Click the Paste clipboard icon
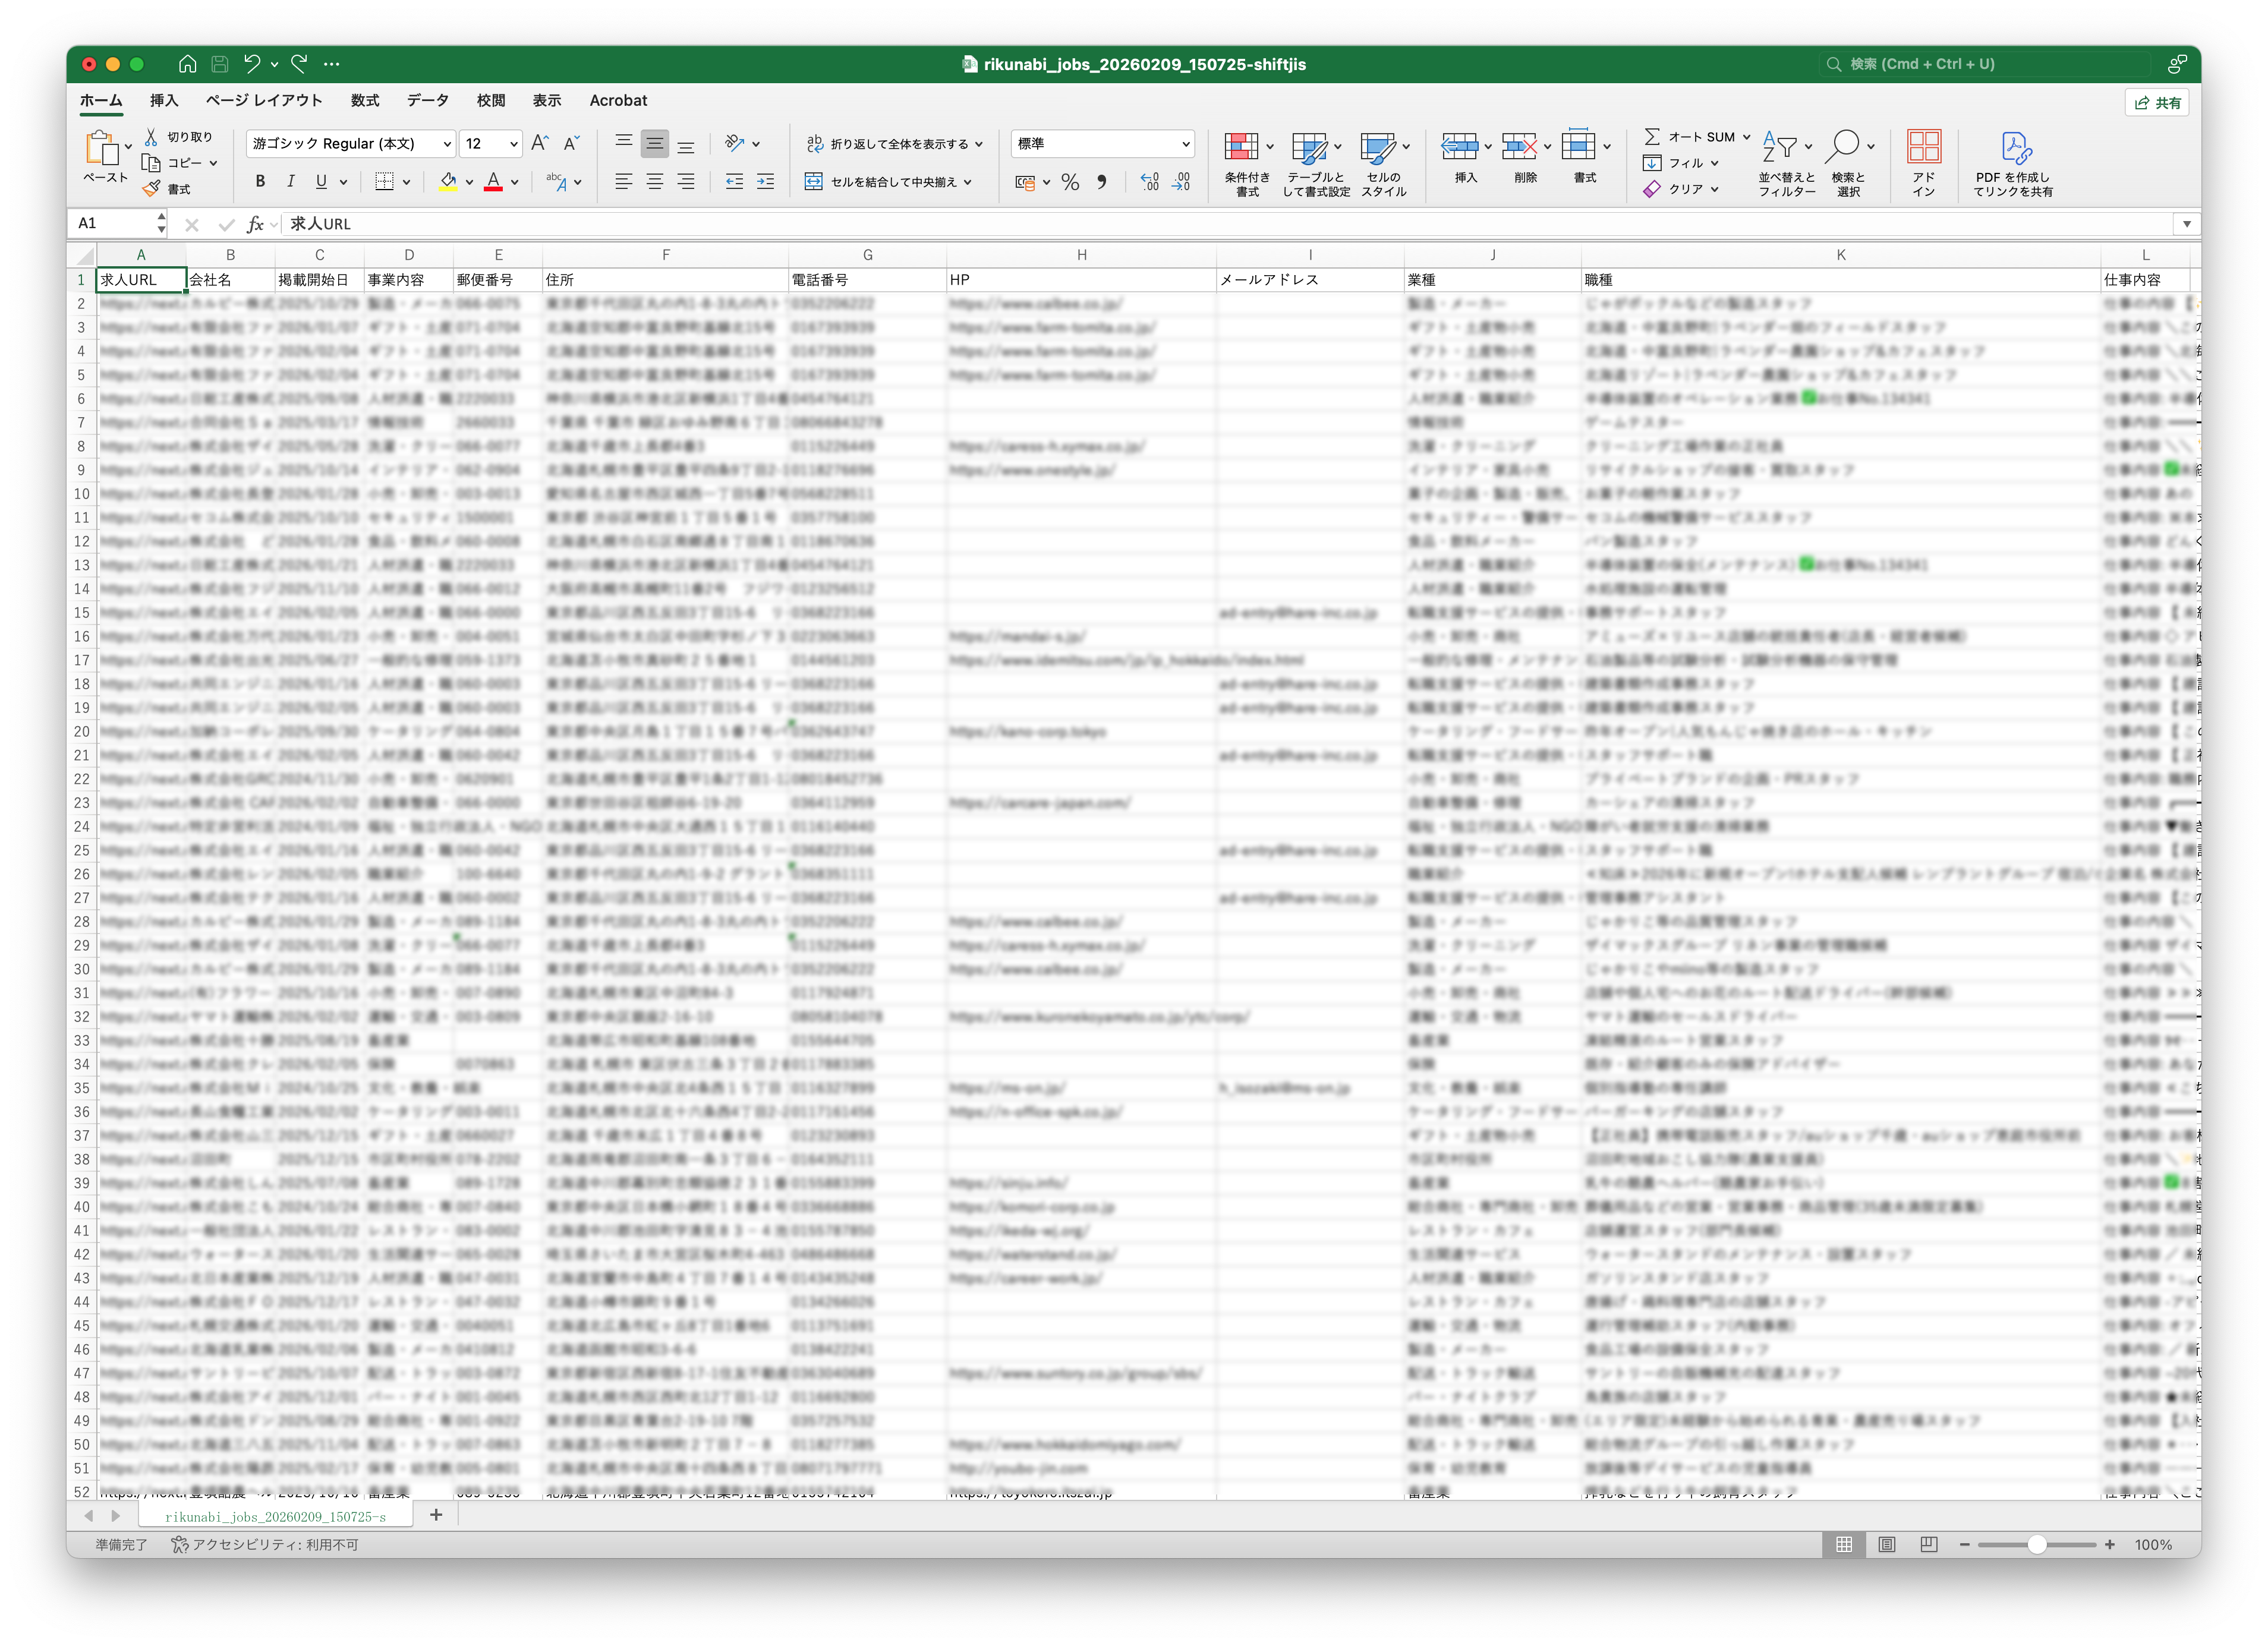2268x1646 pixels. [102, 149]
